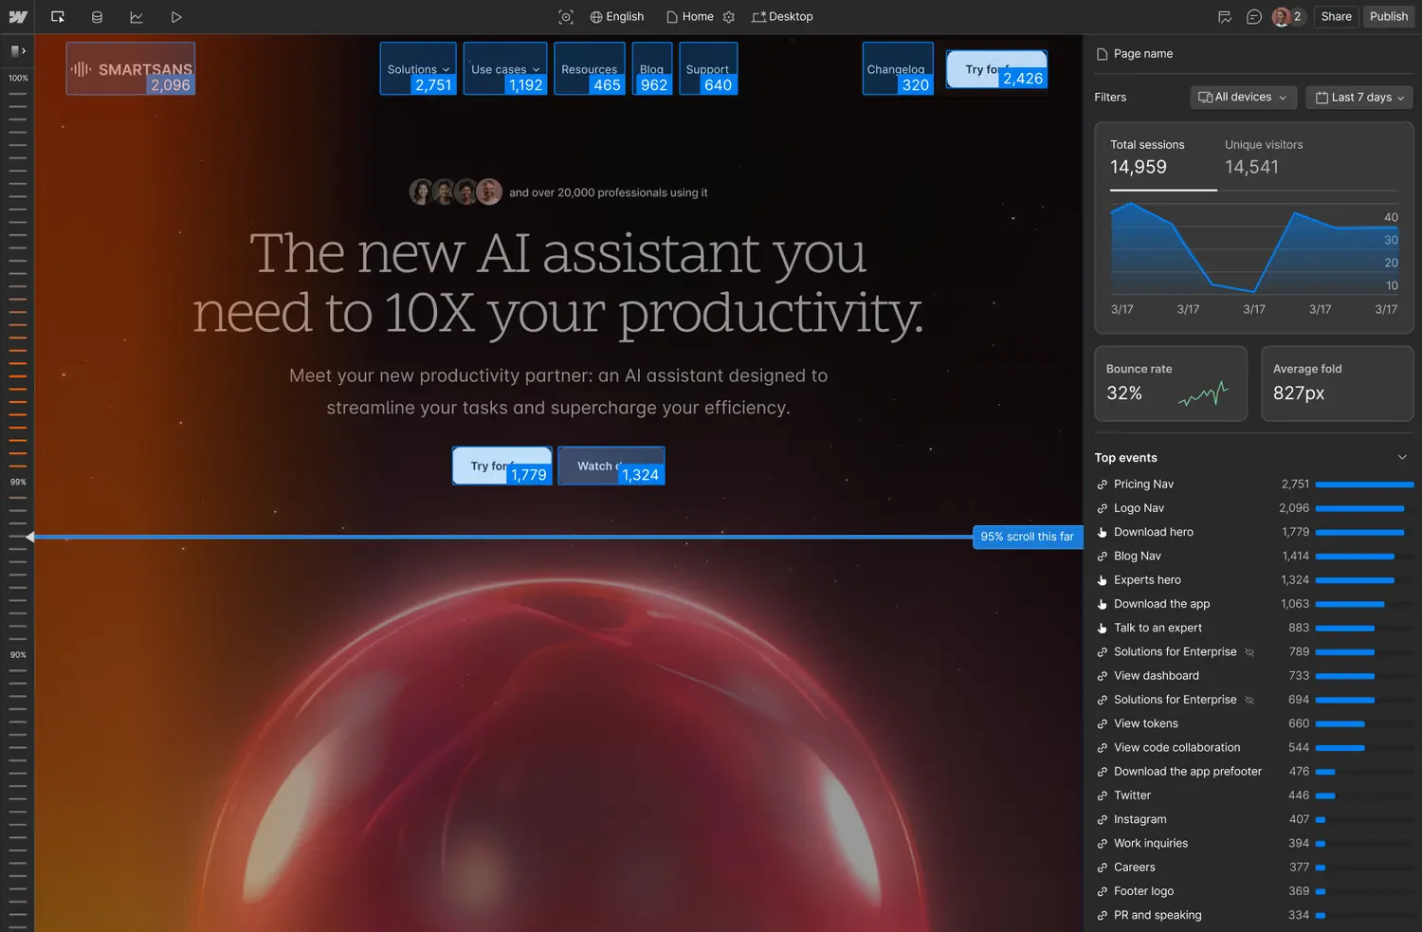Click the sessions line chart

coord(1254,250)
